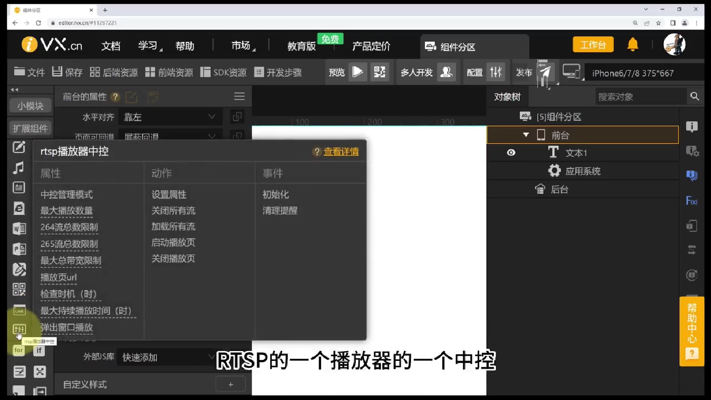Open the 水平对齐 dropdown showing 靠左
This screenshot has width=711, height=400.
pyautogui.click(x=170, y=117)
